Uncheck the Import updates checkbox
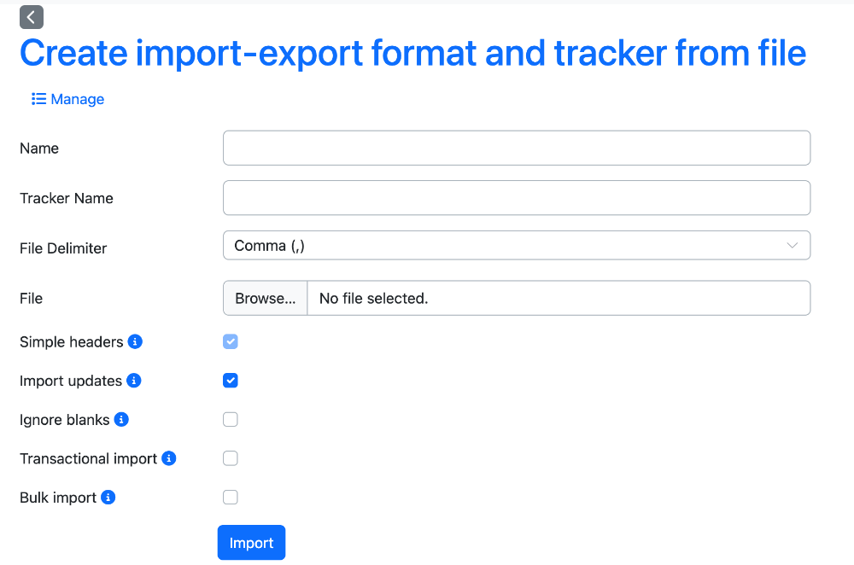 click(x=231, y=381)
